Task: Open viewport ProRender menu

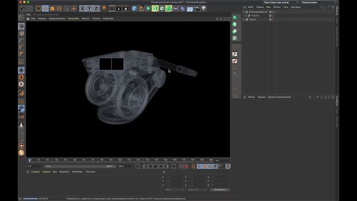Action: [108, 18]
